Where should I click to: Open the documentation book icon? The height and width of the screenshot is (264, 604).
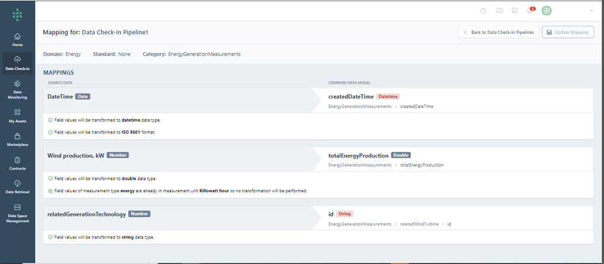[x=499, y=11]
